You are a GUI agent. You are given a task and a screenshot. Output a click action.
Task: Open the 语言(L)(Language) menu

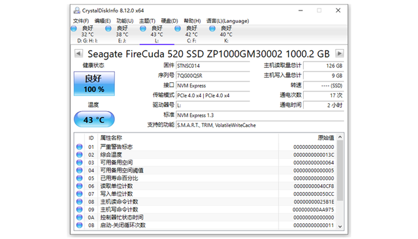click(228, 21)
